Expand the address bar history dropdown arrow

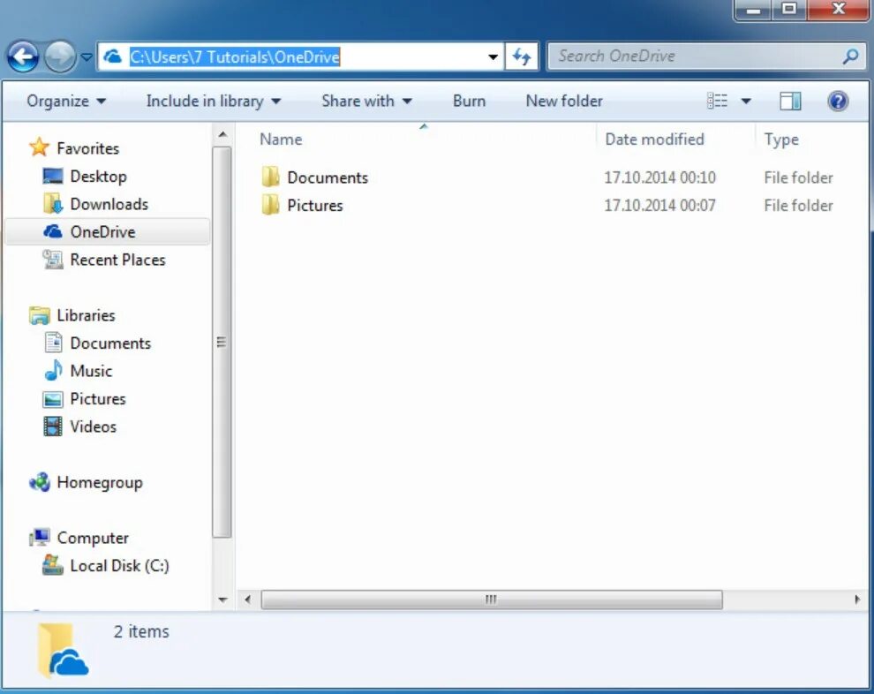coord(493,57)
